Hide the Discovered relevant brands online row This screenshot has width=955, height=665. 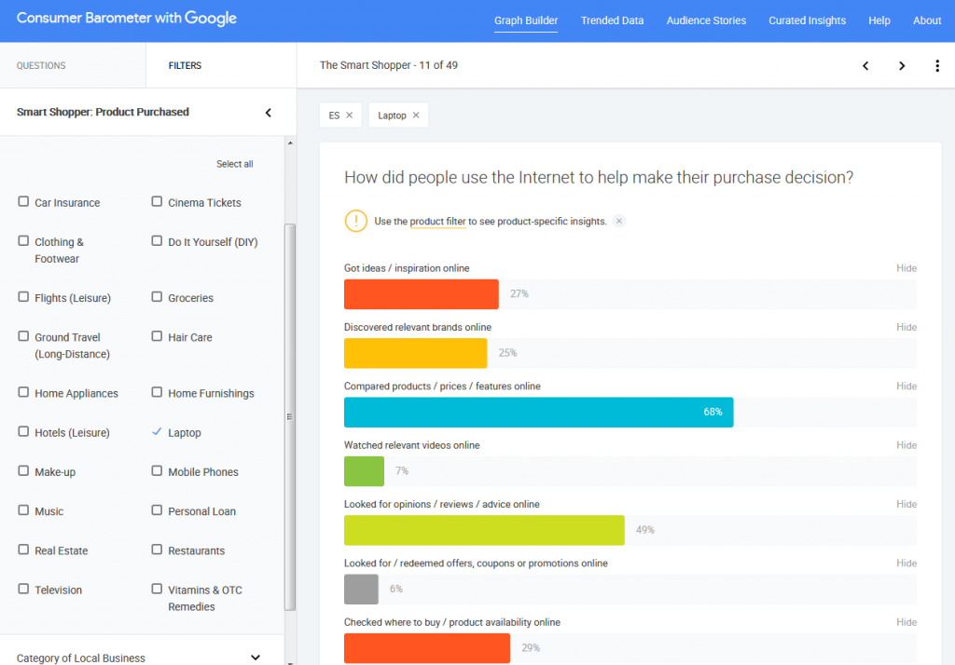pyautogui.click(x=907, y=327)
